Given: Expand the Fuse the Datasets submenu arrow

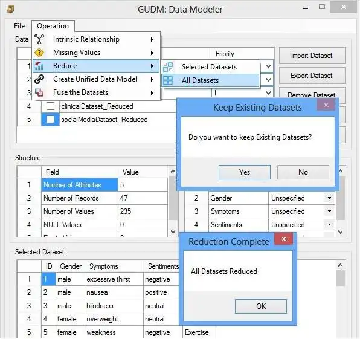Looking at the screenshot, I should pyautogui.click(x=152, y=93).
